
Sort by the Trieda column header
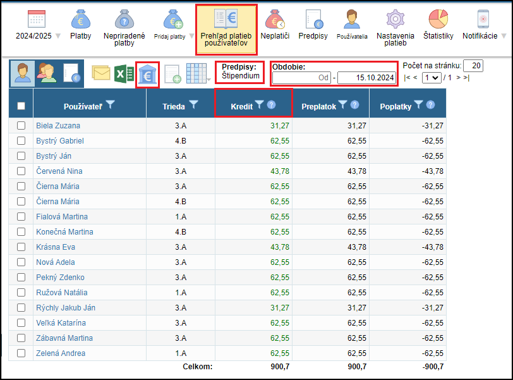coord(174,106)
